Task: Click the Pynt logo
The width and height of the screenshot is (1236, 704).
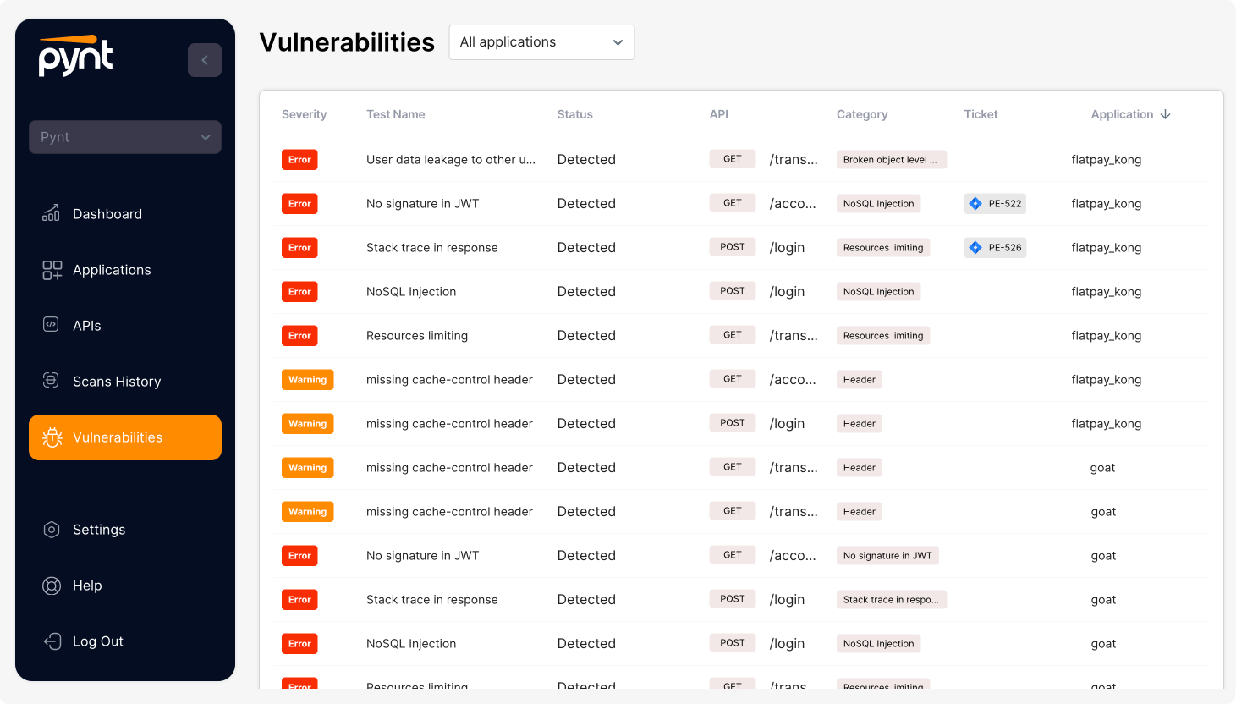Action: 75,56
